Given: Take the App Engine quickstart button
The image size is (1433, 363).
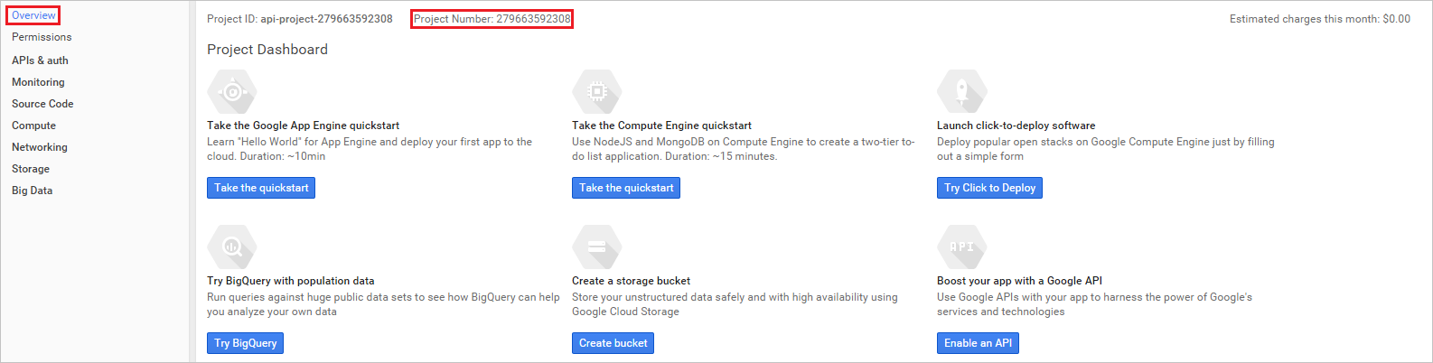Looking at the screenshot, I should point(261,188).
